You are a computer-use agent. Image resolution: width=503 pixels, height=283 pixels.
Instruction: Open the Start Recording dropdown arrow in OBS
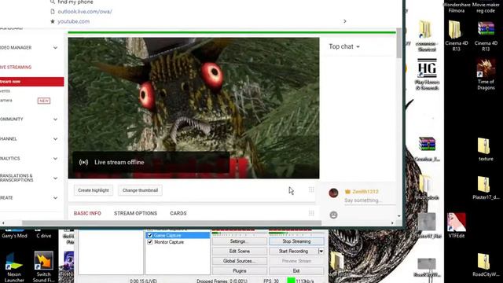[321, 252]
